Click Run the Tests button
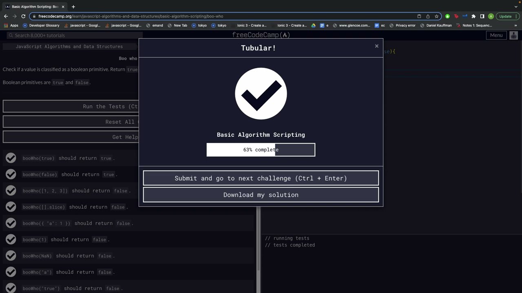Viewport: 522px width, 293px height. coord(71,106)
